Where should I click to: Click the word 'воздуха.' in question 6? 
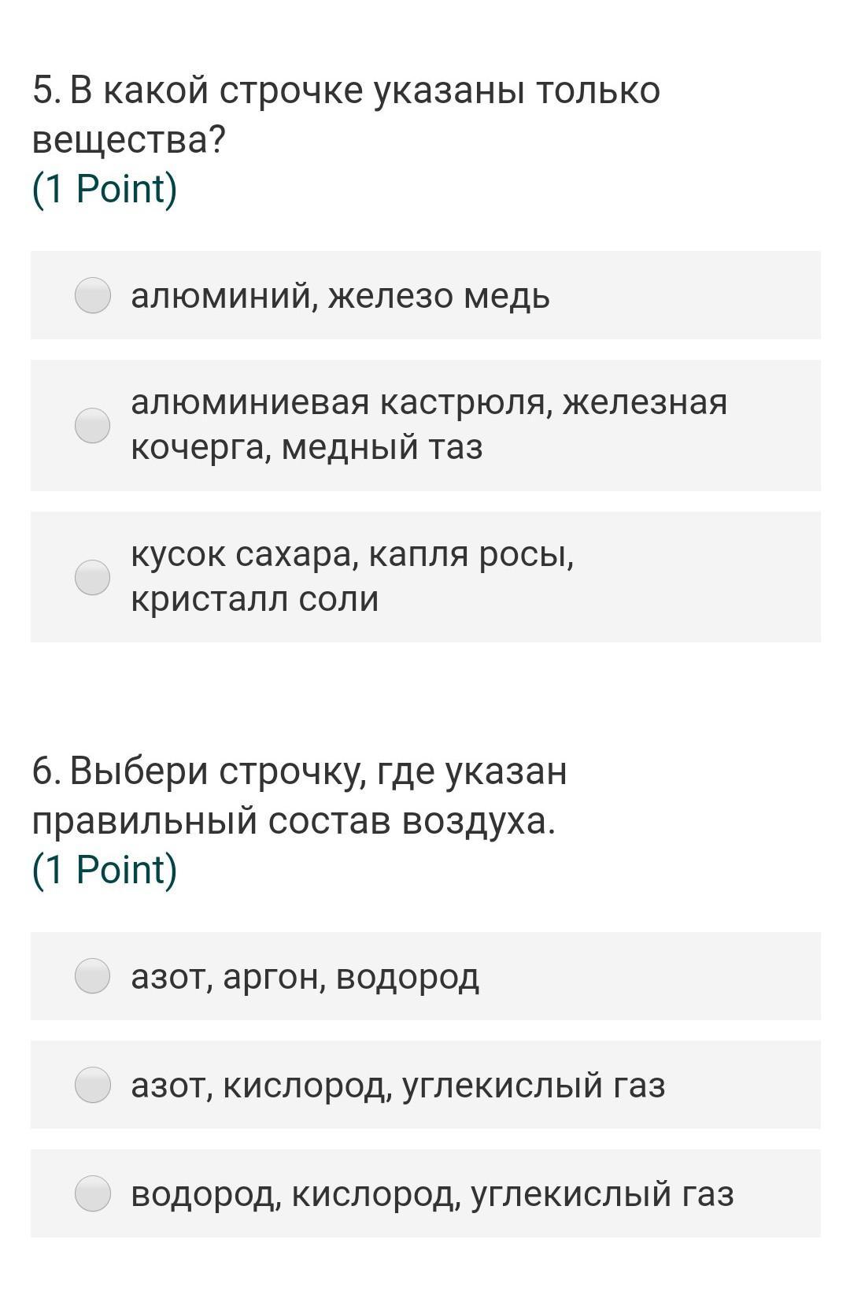pyautogui.click(x=479, y=821)
